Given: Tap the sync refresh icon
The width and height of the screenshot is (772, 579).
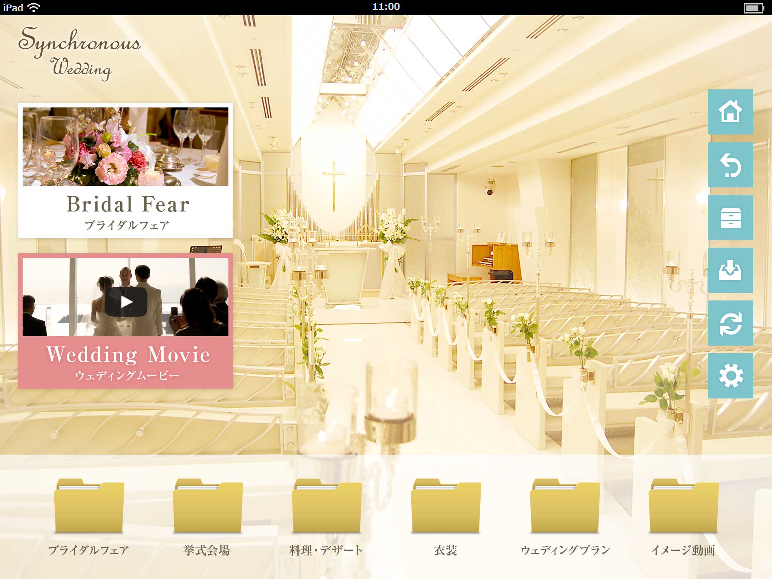Looking at the screenshot, I should (730, 323).
